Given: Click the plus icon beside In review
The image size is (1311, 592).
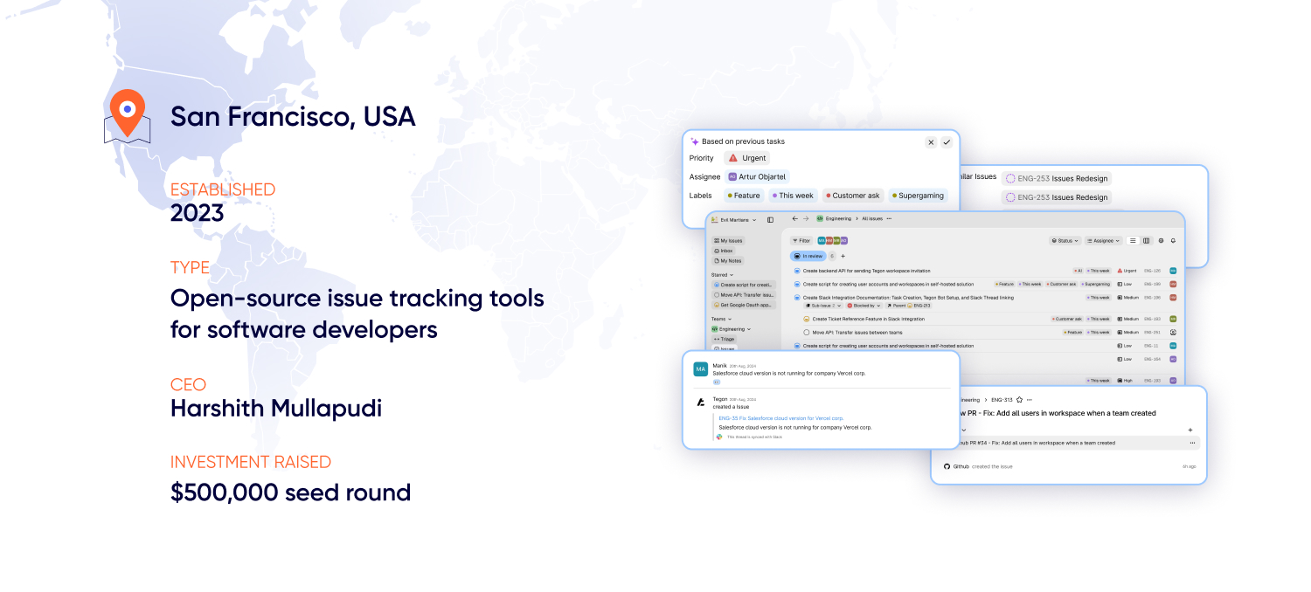Looking at the screenshot, I should [x=843, y=256].
